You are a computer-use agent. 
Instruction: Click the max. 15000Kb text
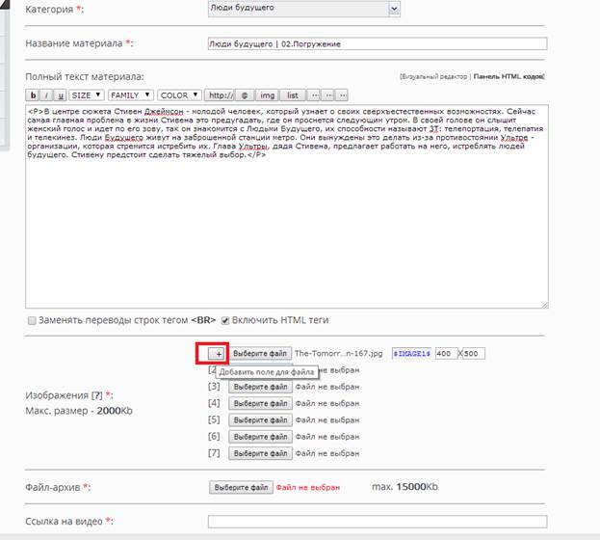(x=404, y=487)
